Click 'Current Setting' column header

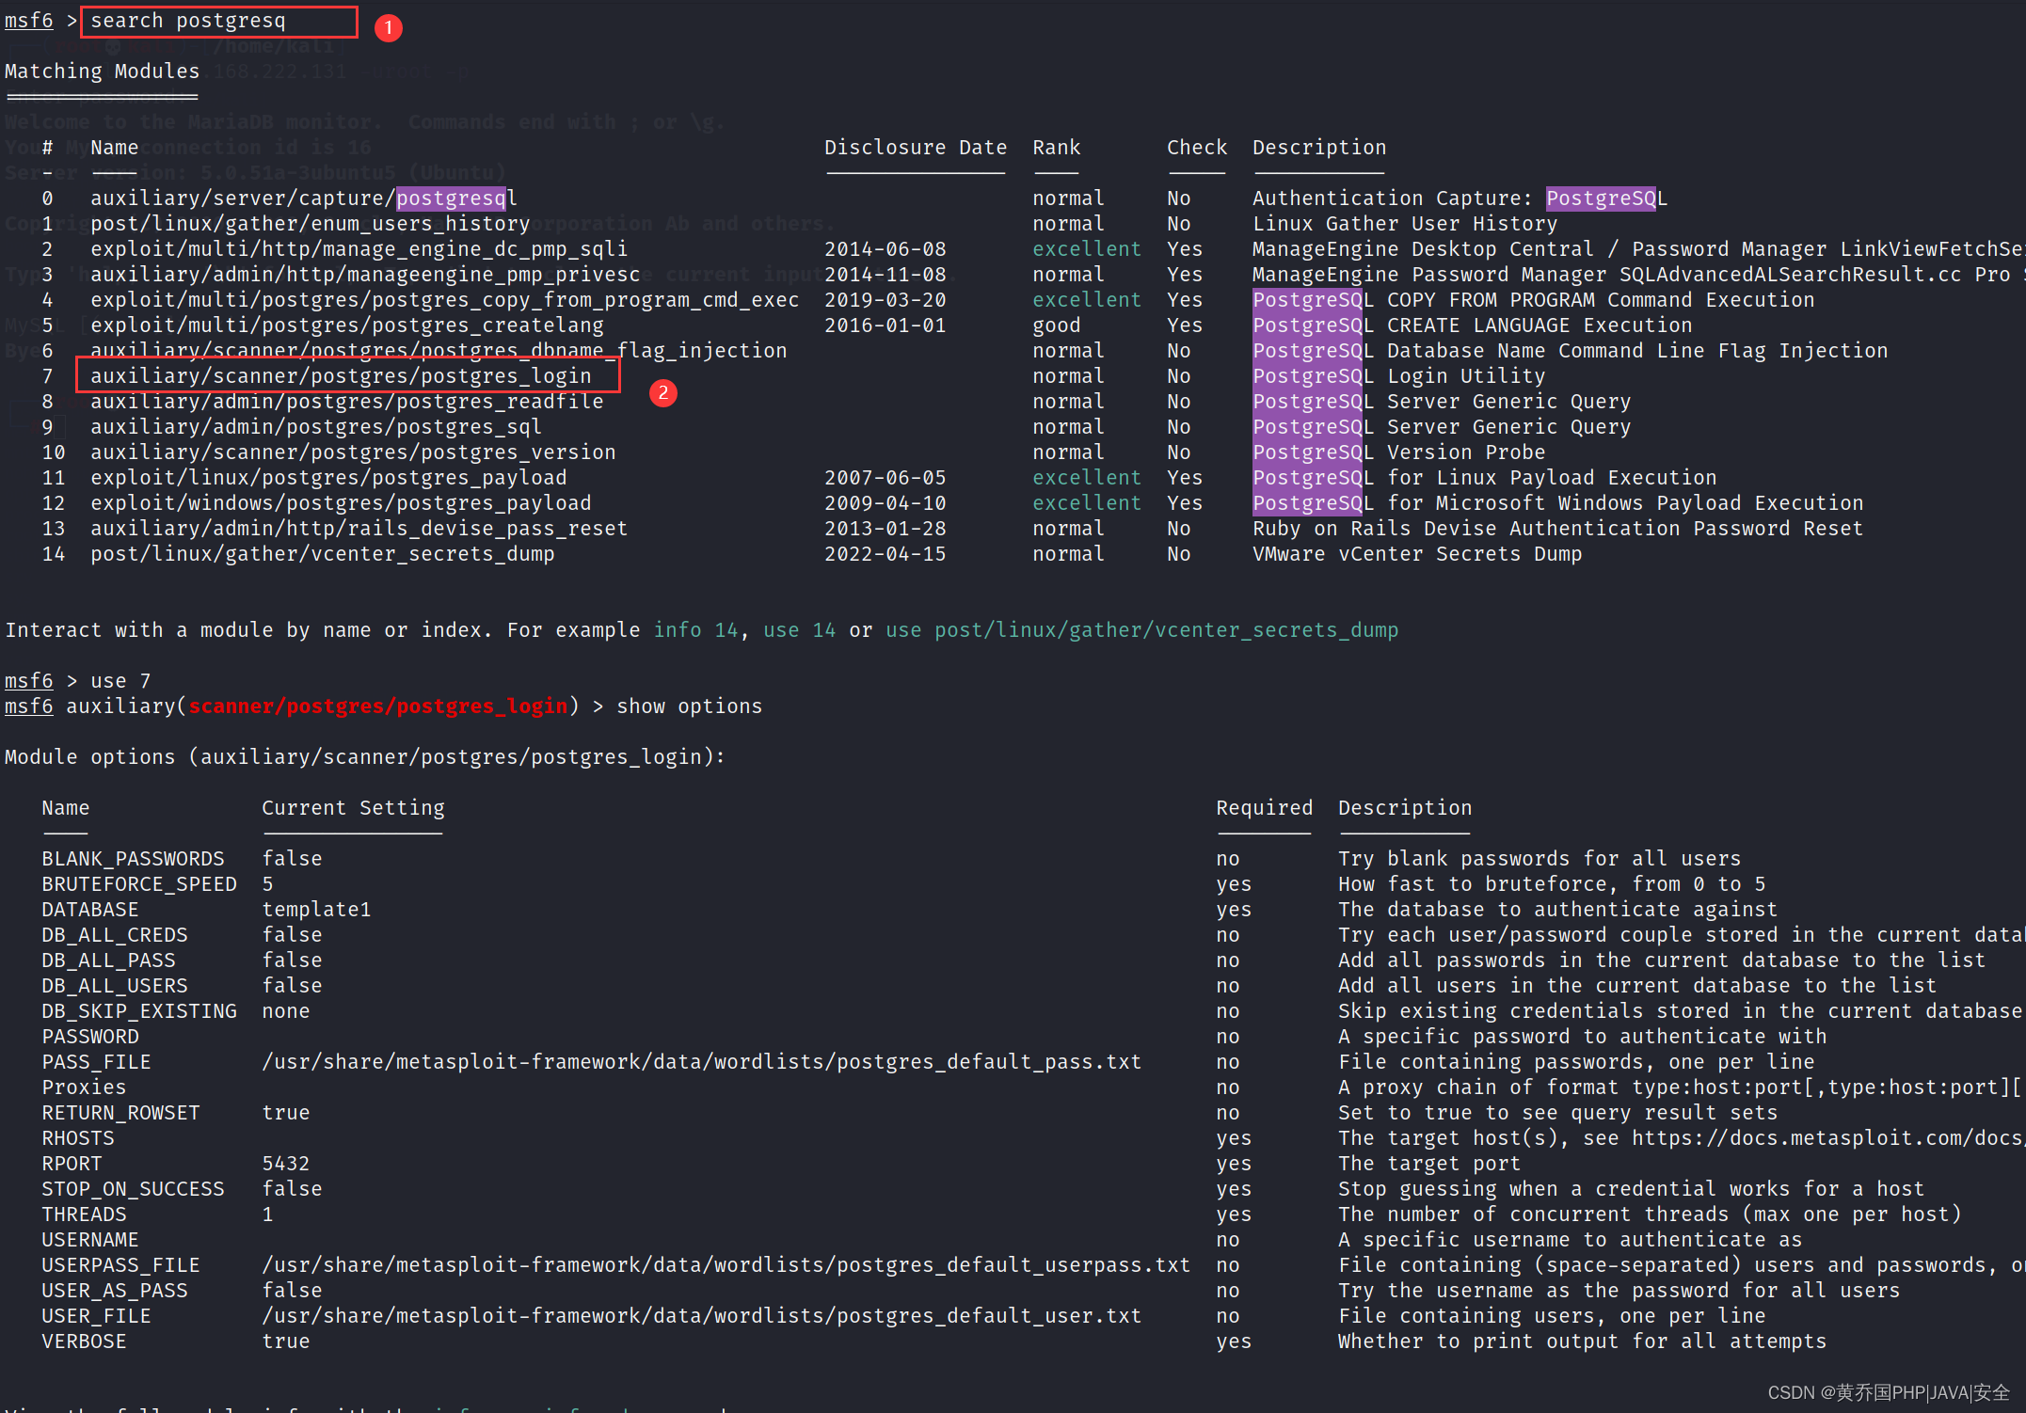pyautogui.click(x=353, y=808)
